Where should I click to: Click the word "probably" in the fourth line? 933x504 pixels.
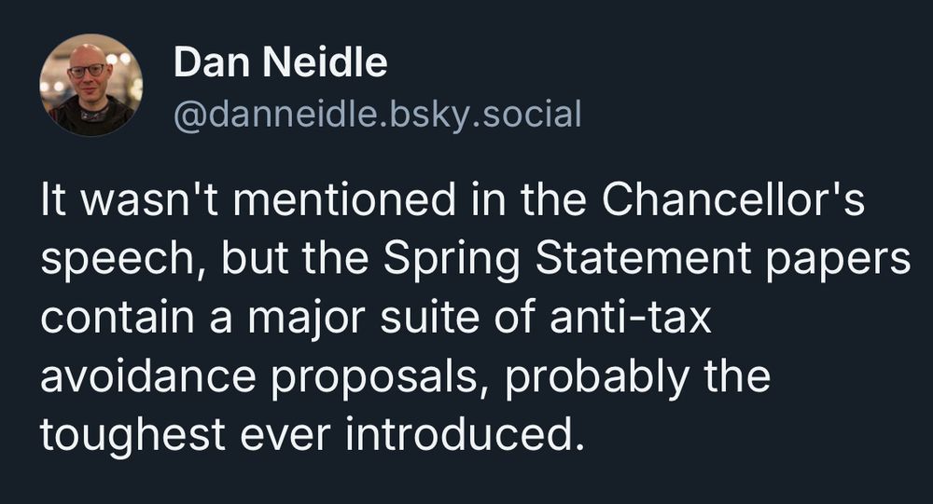597,378
